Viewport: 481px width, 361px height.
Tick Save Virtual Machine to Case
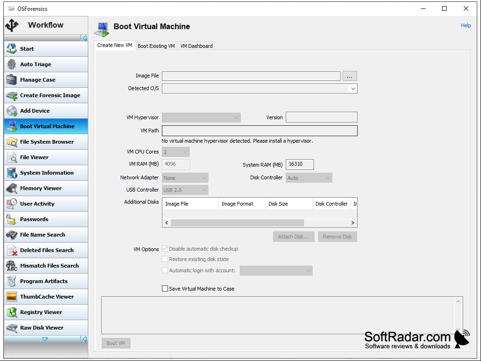click(165, 289)
